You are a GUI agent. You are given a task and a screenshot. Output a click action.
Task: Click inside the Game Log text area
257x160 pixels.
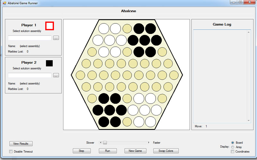coord(220,76)
